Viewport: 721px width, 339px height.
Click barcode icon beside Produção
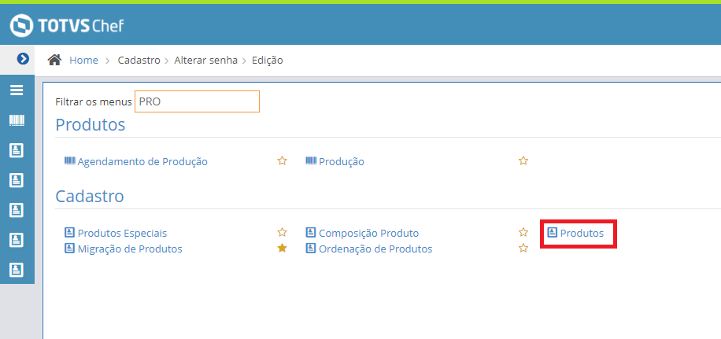pyautogui.click(x=311, y=160)
